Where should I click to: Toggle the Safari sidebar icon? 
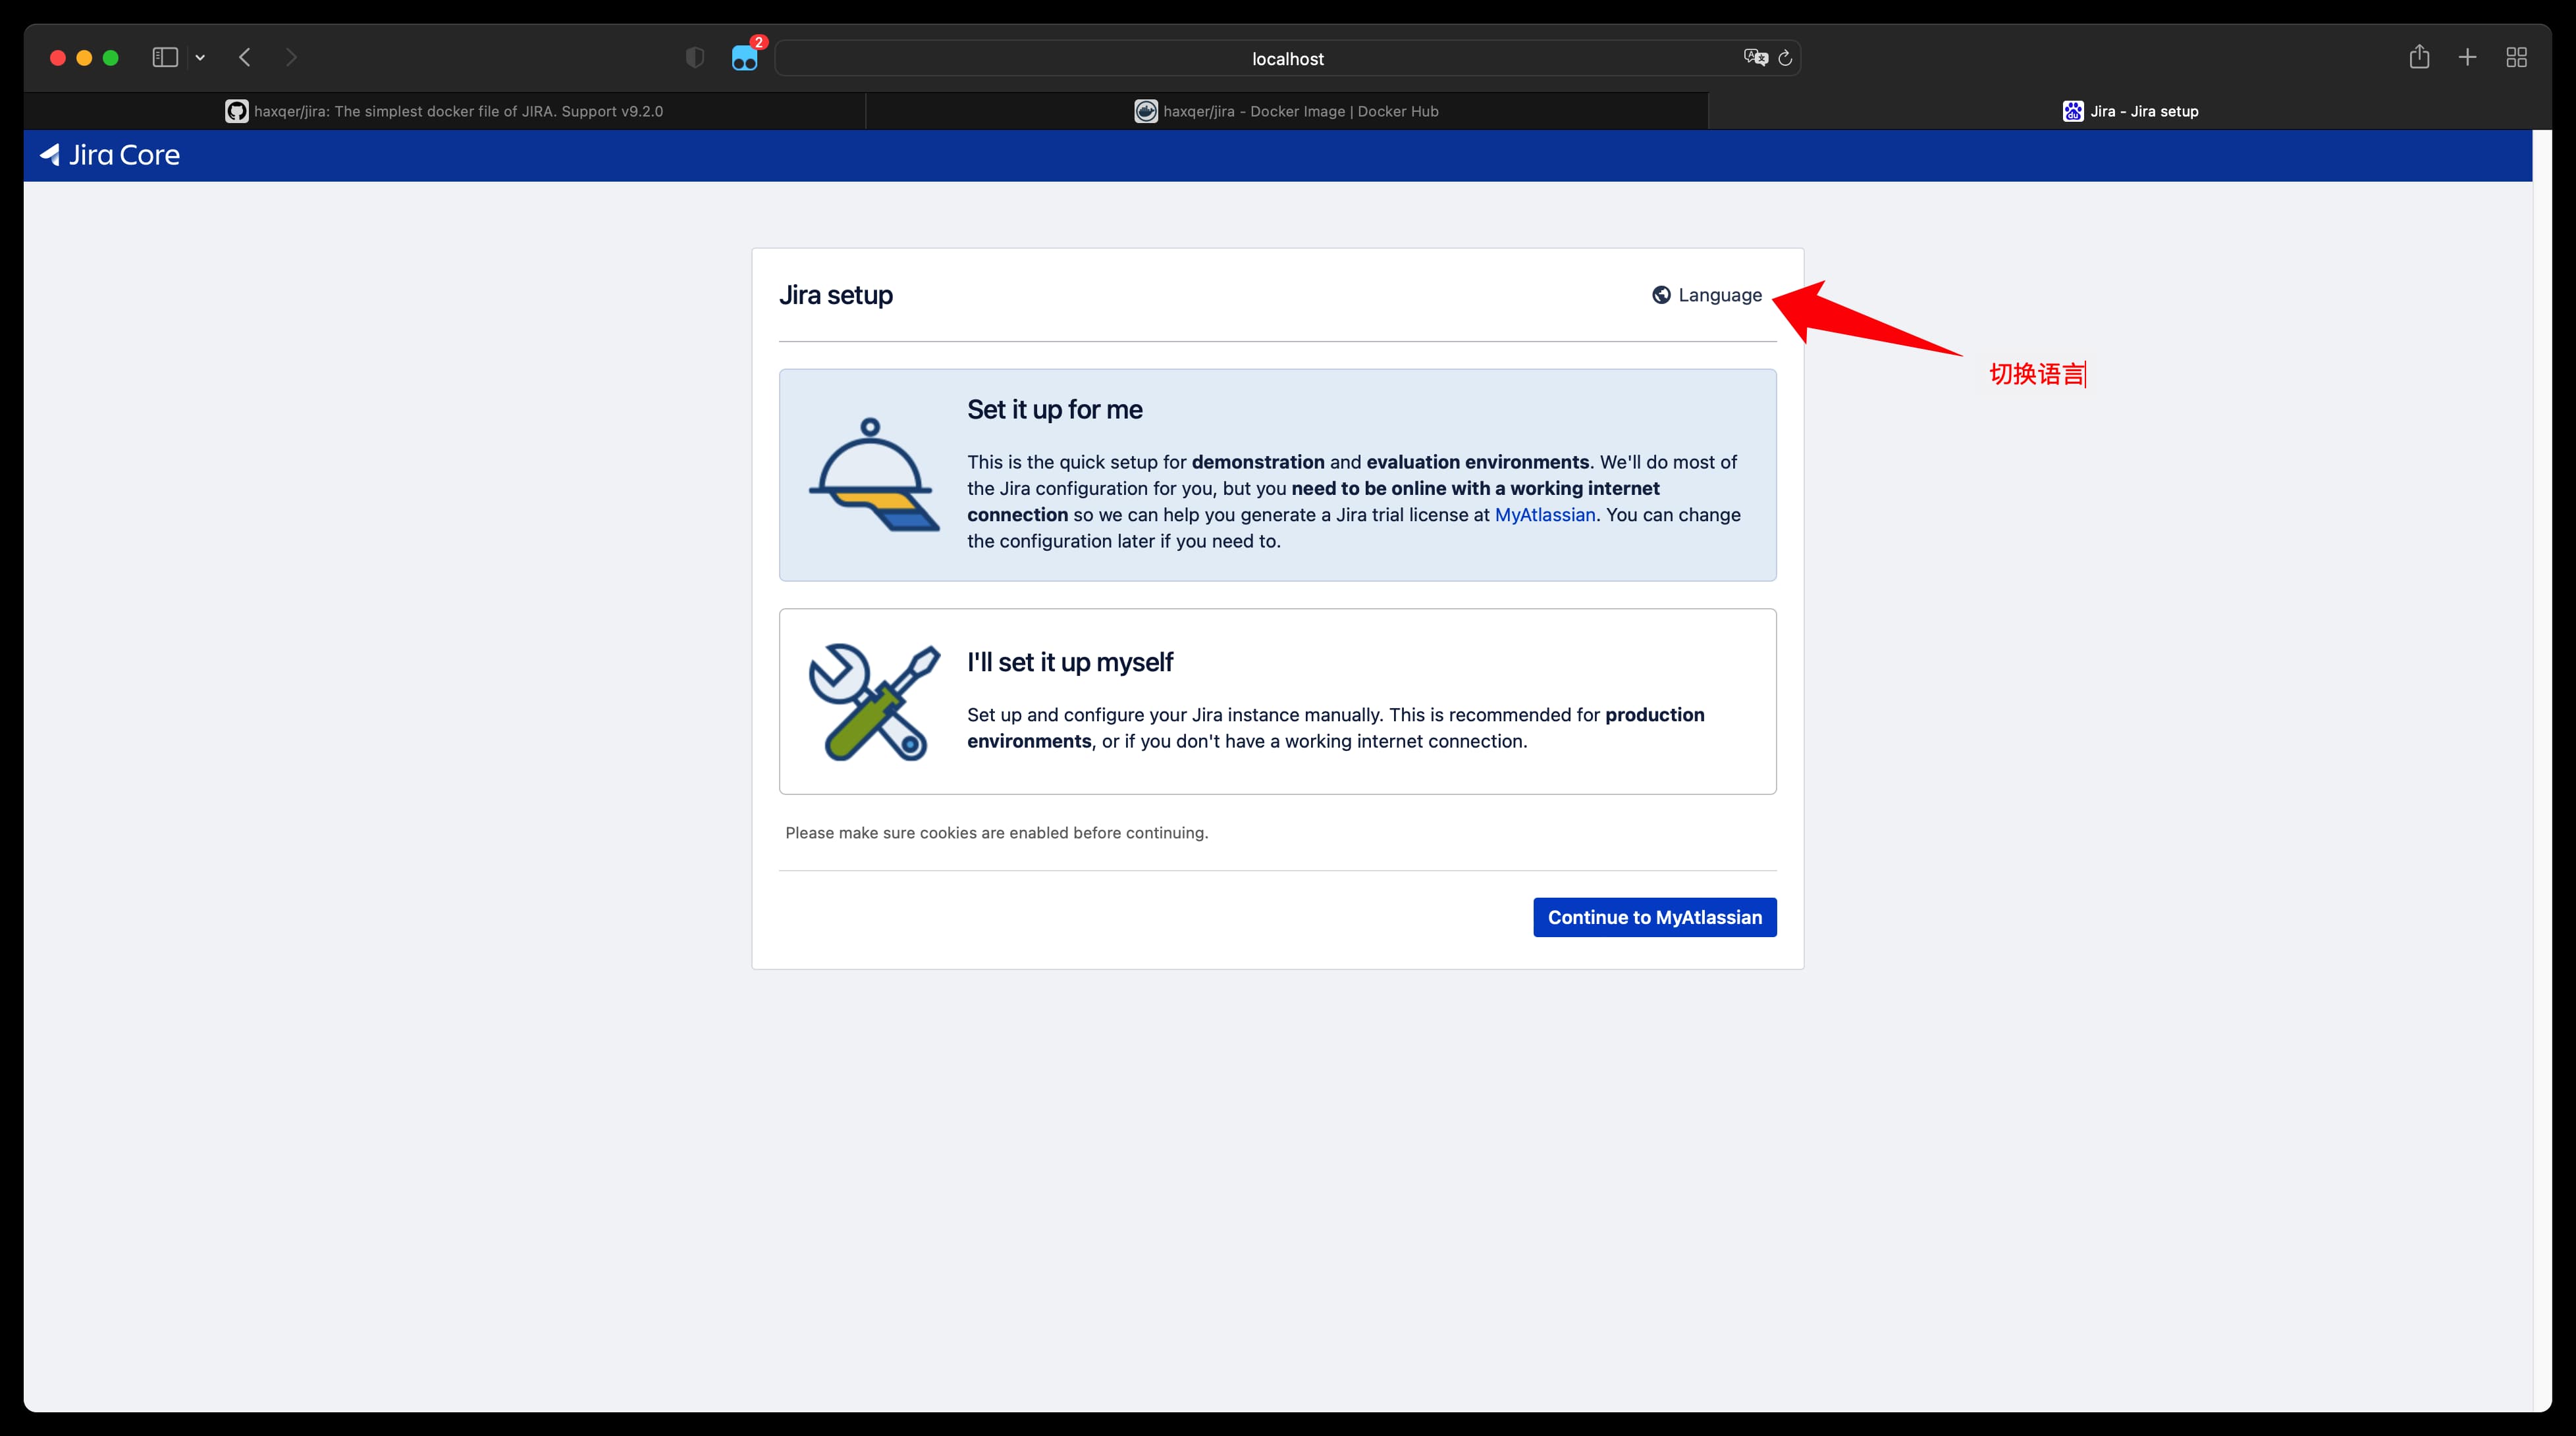pyautogui.click(x=165, y=58)
